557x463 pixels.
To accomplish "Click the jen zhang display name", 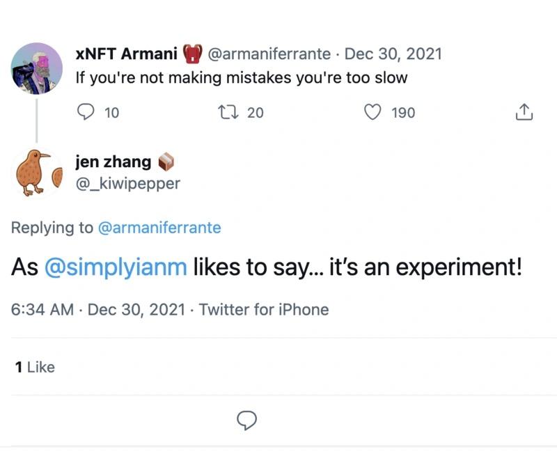I will [x=113, y=162].
